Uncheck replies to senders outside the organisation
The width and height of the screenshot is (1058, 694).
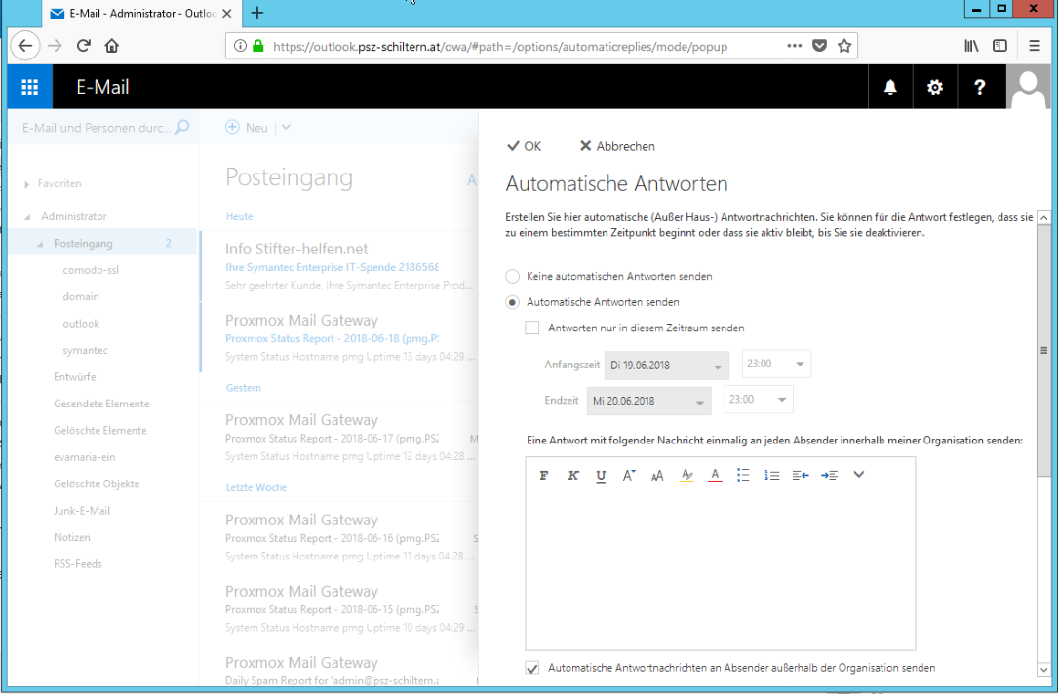pyautogui.click(x=532, y=669)
